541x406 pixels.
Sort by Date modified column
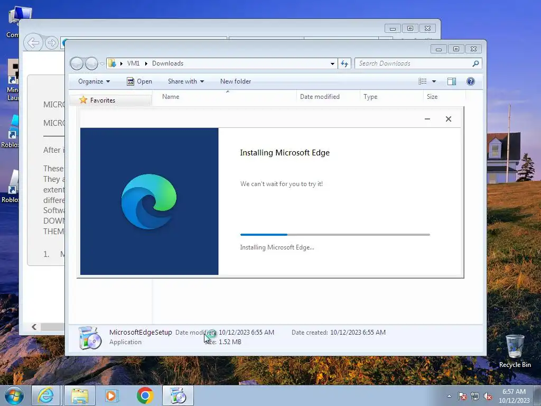click(328, 97)
